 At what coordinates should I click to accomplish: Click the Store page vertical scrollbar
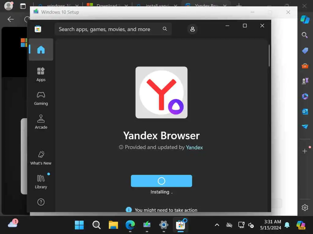(269, 55)
